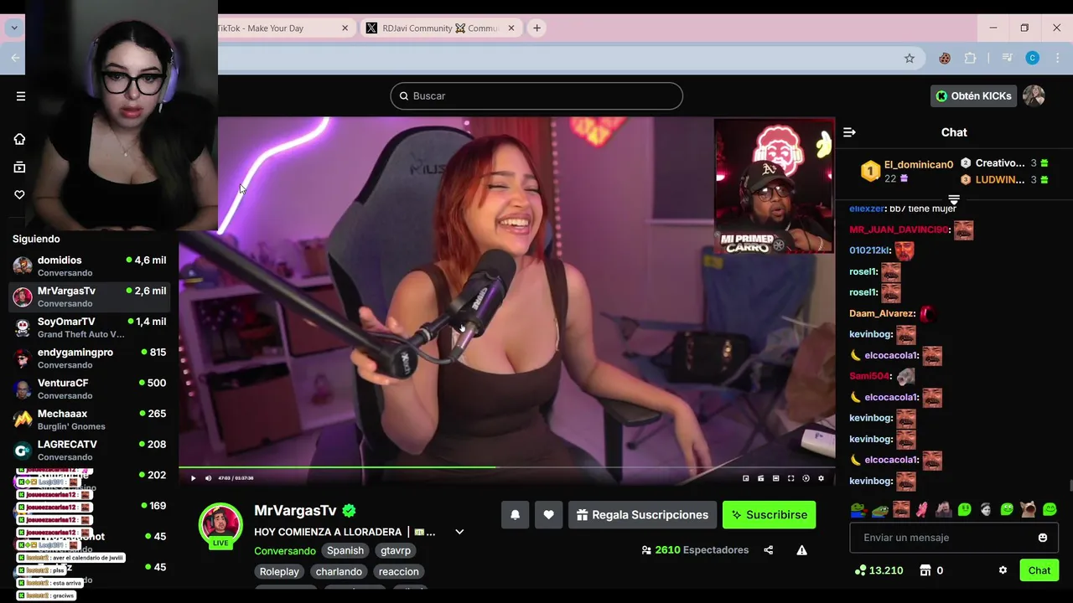Close the RDJavi Community tab
1073x603 pixels.
click(511, 28)
